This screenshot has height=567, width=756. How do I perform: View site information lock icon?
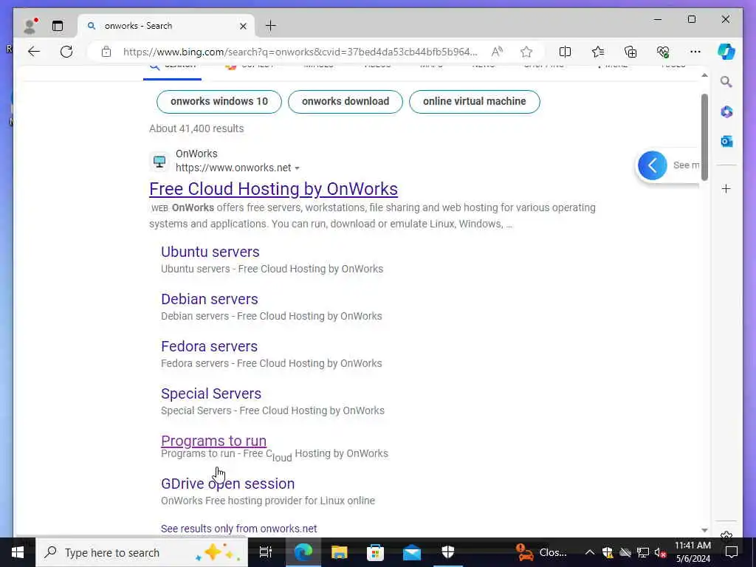point(106,52)
